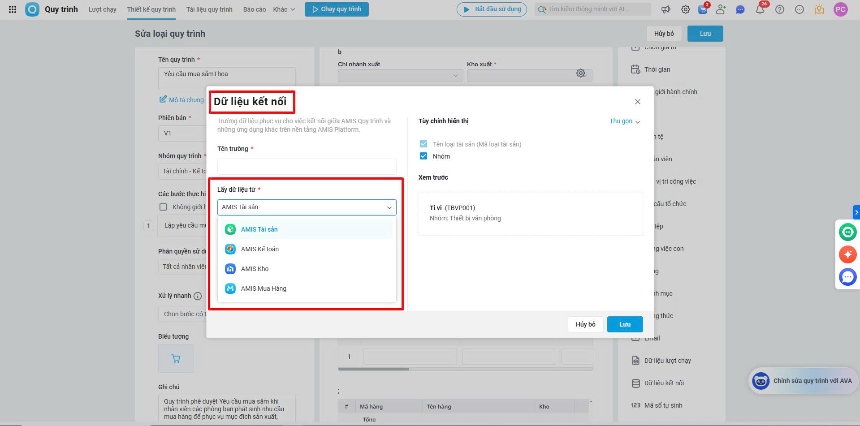Click the info icon beside Xử lý nhanh

(198, 296)
